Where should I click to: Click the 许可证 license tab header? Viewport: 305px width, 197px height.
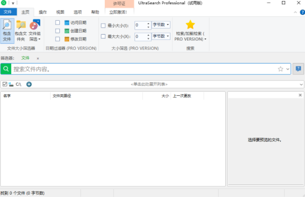(x=119, y=4)
